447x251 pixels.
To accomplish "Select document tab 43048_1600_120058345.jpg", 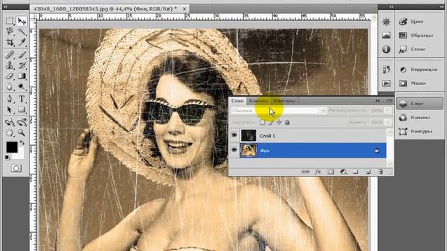I will click(x=105, y=9).
